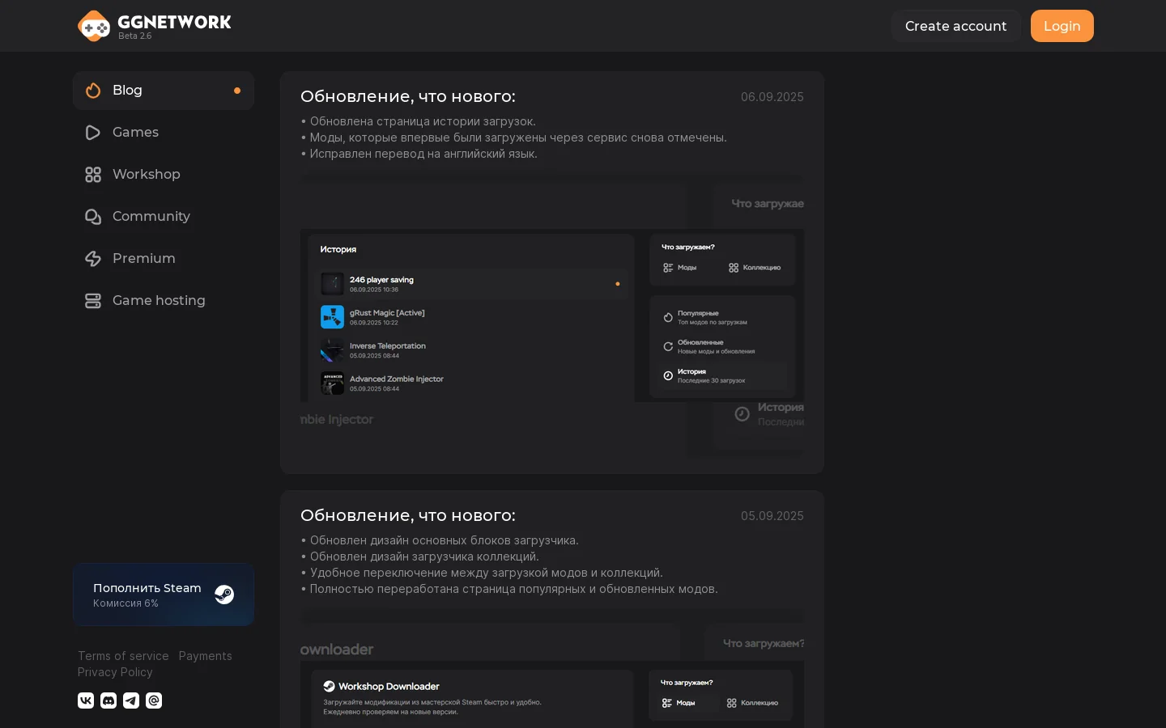Open the Terms of service link
Screen dimensions: 1166x728
123,656
